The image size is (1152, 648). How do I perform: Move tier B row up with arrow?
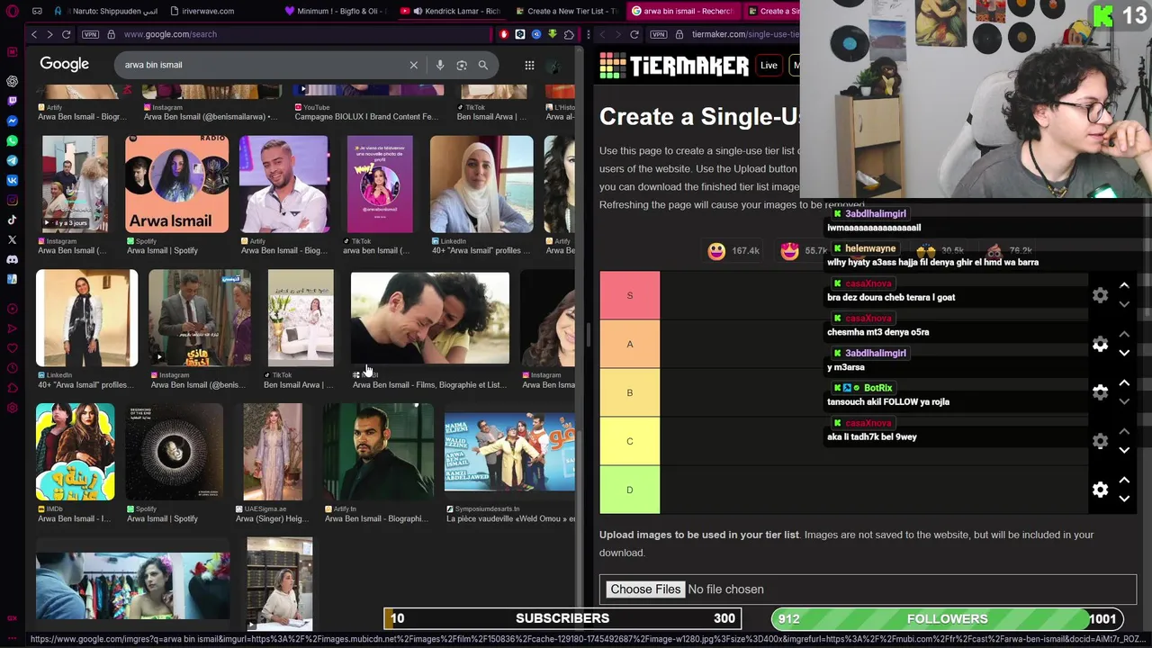[x=1124, y=382]
